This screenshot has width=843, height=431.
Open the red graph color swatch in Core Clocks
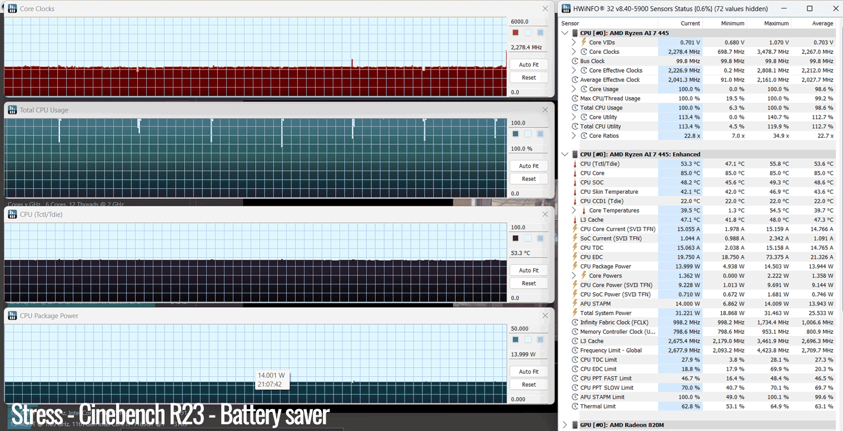516,33
